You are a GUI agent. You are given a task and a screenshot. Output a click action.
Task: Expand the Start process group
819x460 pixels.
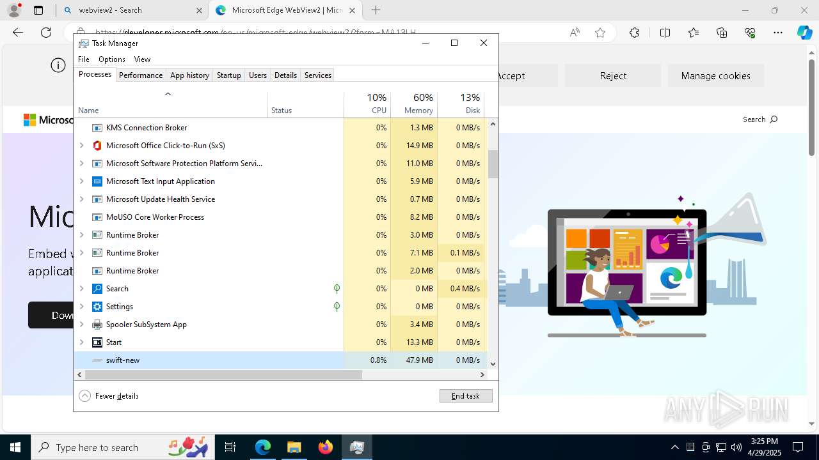point(82,342)
